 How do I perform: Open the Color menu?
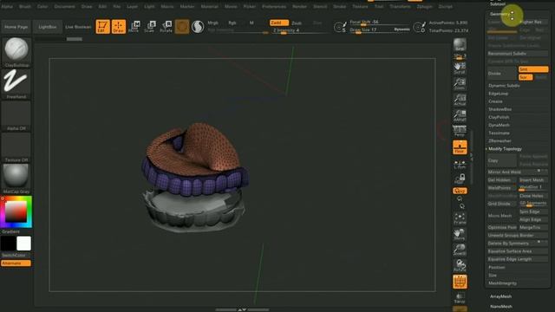tap(42, 6)
